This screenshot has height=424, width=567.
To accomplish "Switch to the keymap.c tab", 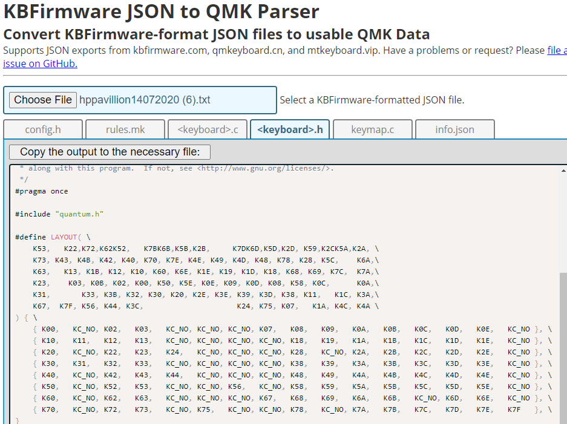I will tap(372, 129).
